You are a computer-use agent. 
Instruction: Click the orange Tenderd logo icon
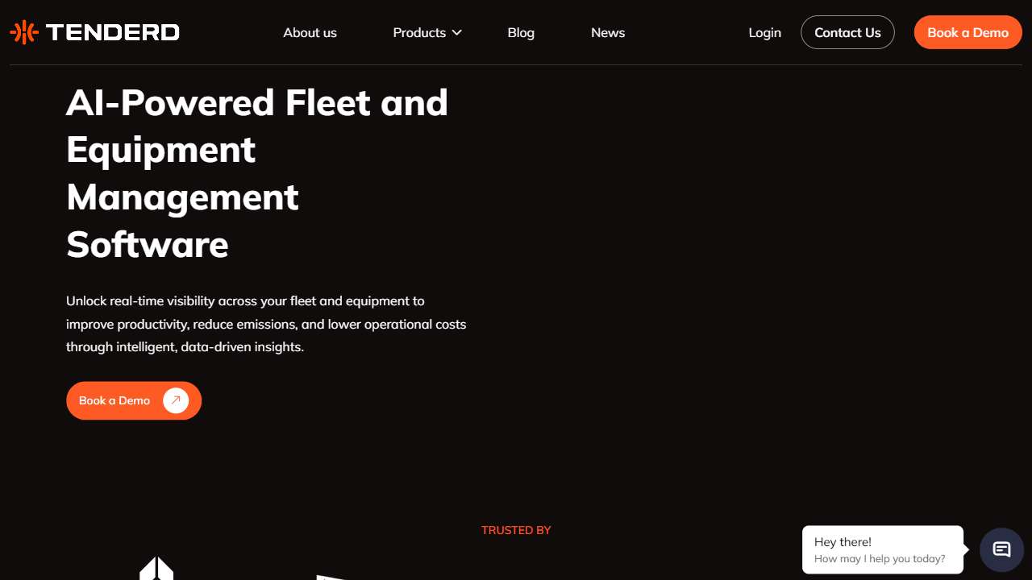[x=24, y=32]
